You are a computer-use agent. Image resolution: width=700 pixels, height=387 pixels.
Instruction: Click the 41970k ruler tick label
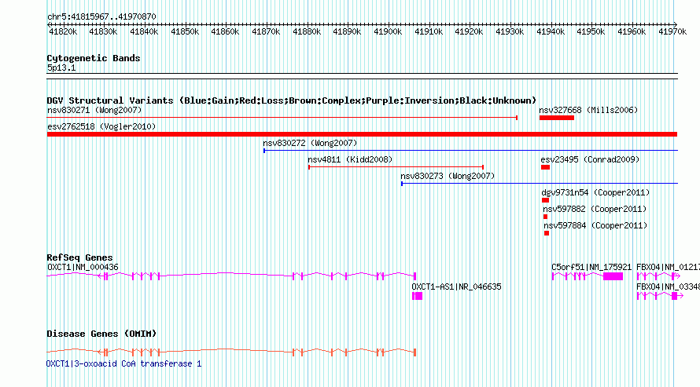pyautogui.click(x=672, y=31)
